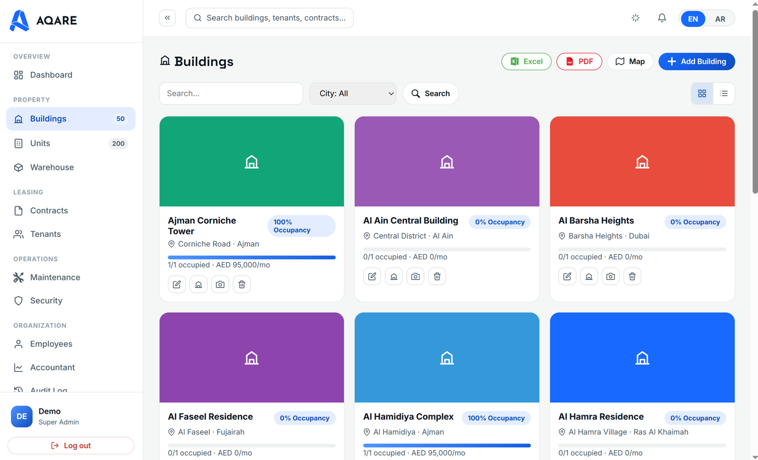Open the units icon on Al Barsha Heights
This screenshot has width=758, height=460.
click(589, 276)
